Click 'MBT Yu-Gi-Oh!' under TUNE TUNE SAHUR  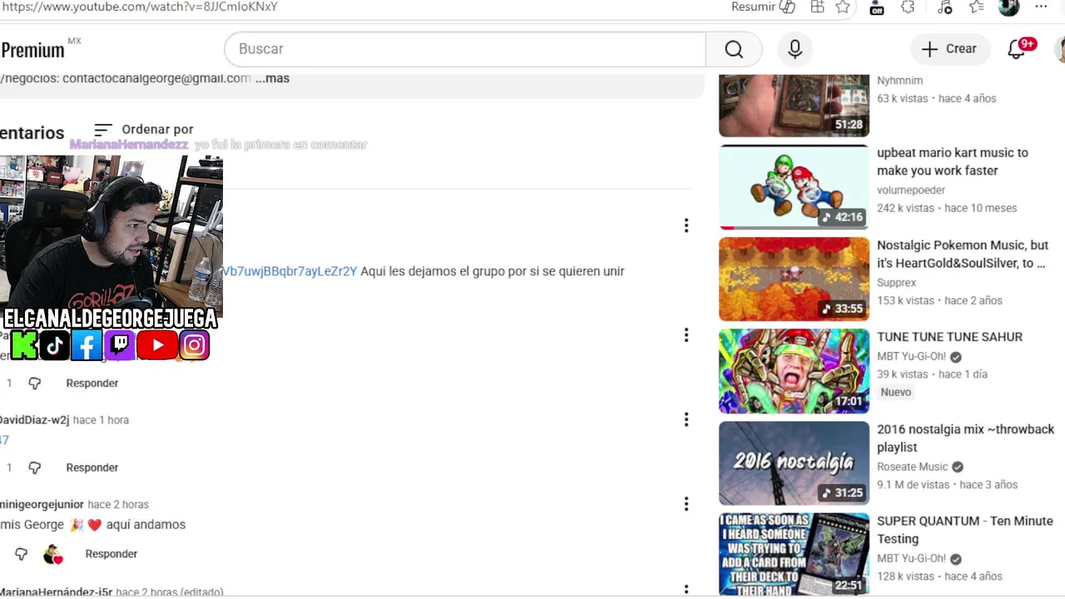pos(911,357)
